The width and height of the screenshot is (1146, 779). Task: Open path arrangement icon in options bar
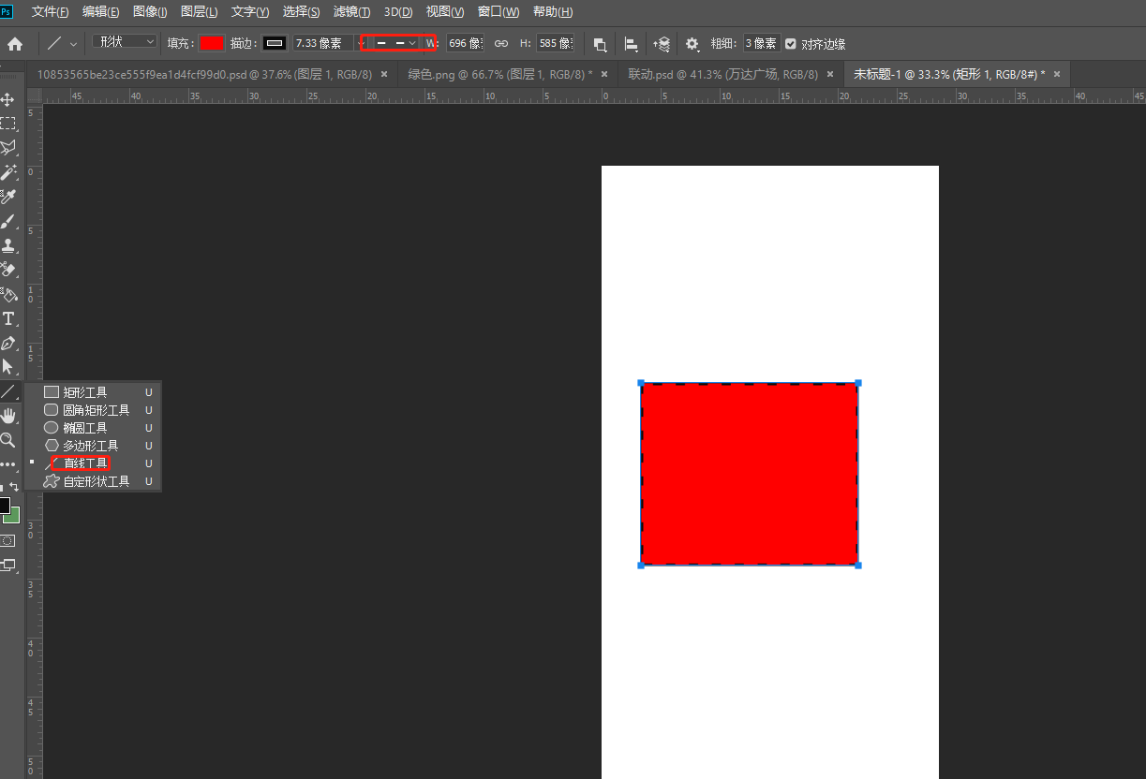[x=662, y=44]
